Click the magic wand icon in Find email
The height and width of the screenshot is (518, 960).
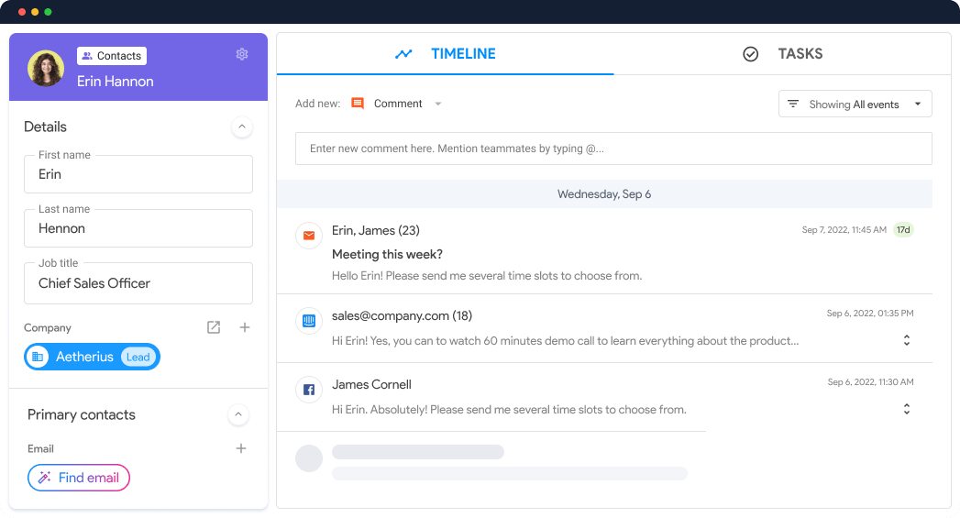(x=45, y=478)
